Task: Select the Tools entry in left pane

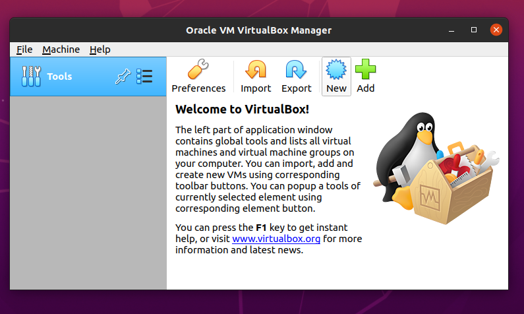Action: click(x=88, y=77)
